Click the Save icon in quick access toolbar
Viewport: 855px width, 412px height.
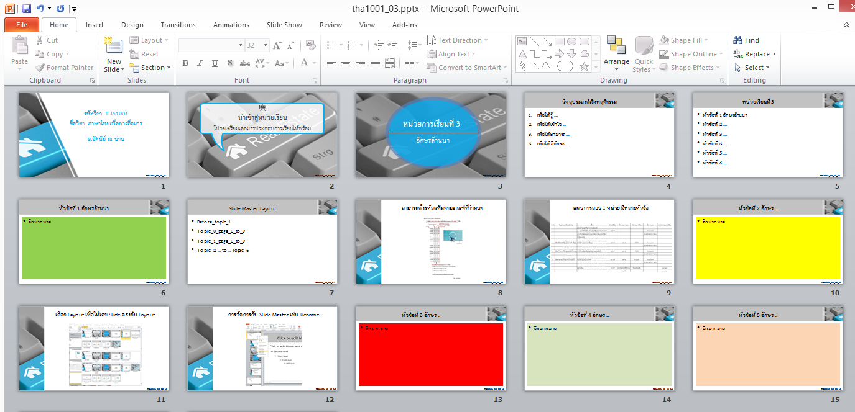pos(26,9)
